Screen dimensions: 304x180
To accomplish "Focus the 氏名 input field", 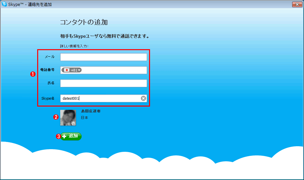I will 104,83.
